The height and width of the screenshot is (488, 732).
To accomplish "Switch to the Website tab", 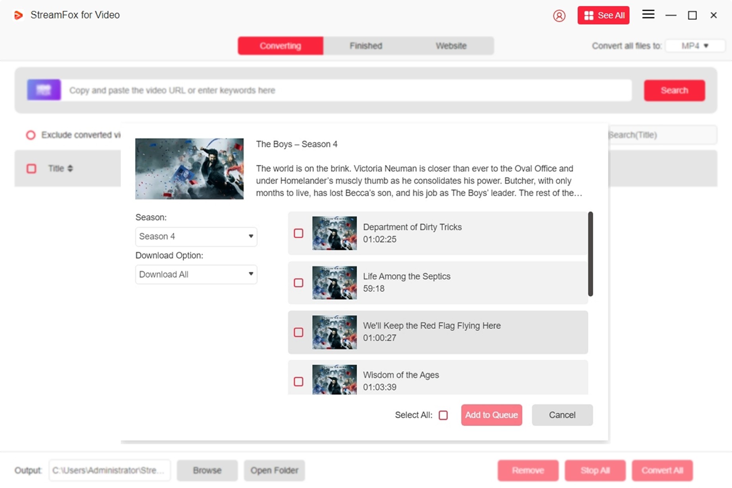I will pyautogui.click(x=451, y=46).
